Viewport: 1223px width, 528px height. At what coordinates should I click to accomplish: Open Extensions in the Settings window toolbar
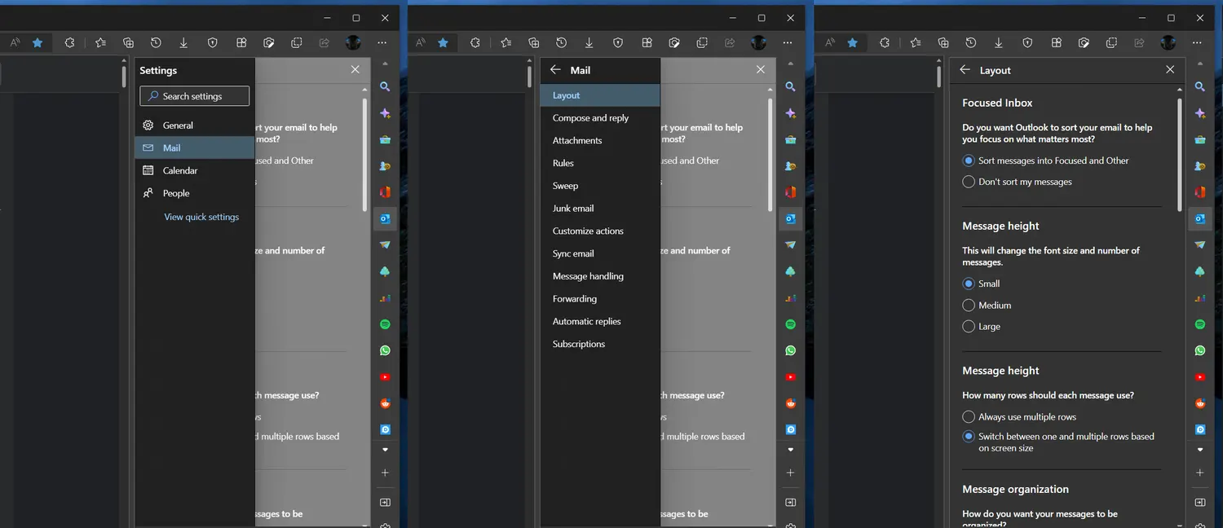[x=69, y=43]
